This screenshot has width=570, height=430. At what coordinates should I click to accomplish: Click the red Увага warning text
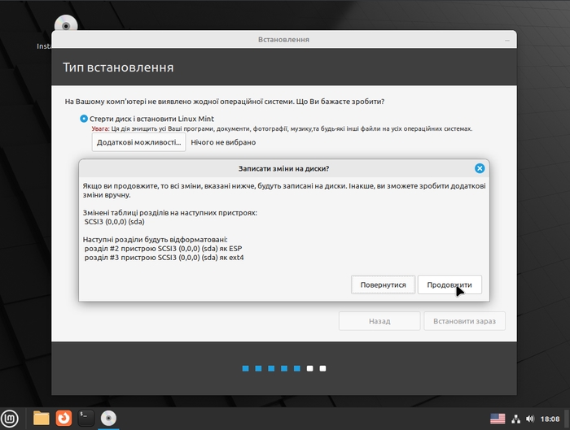coord(100,128)
